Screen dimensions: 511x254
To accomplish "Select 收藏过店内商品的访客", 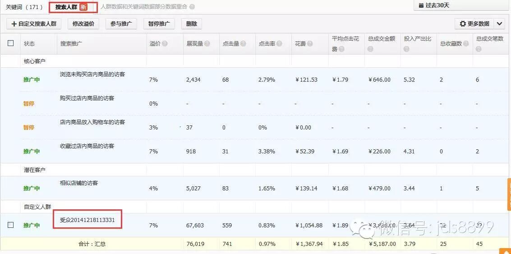I will [x=87, y=146].
